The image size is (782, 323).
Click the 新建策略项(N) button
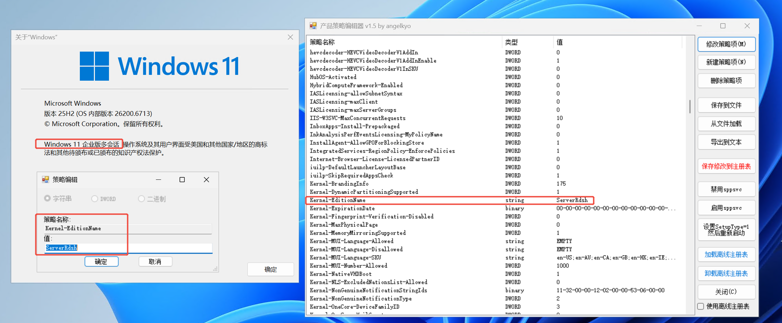[x=726, y=62]
